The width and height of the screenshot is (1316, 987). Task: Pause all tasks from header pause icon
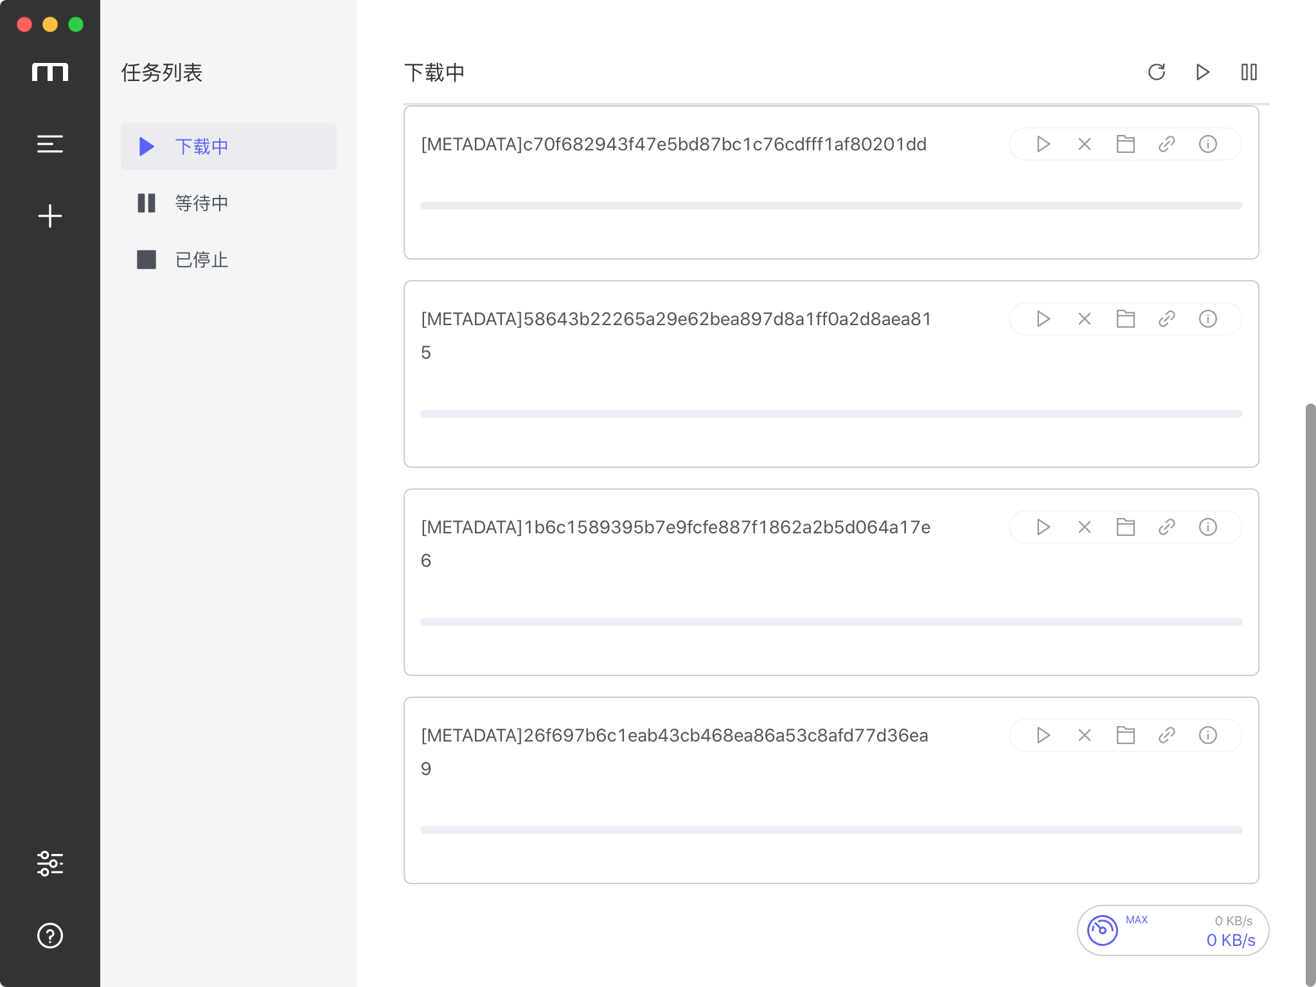(x=1249, y=72)
